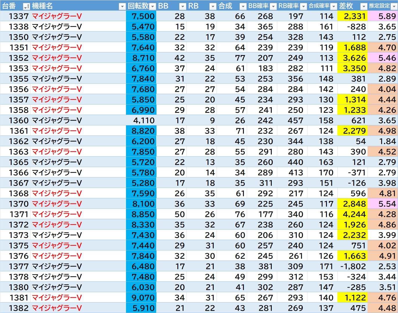This screenshot has height=313, width=398.
Task: Select the 台番 cell 1355
Action: (x=15, y=79)
